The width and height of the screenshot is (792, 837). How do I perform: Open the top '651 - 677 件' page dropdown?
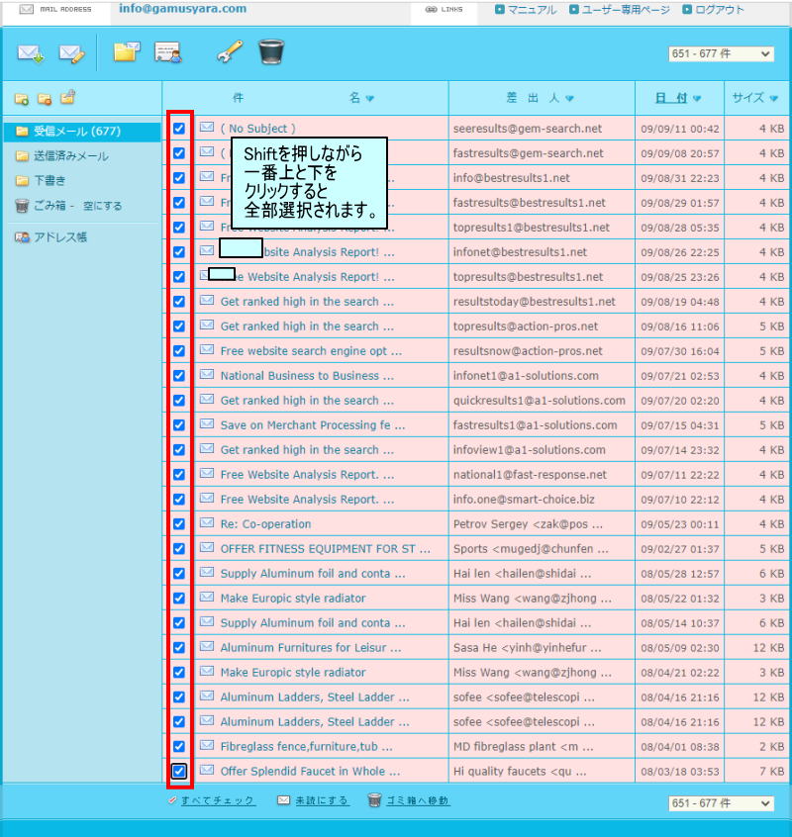point(721,53)
